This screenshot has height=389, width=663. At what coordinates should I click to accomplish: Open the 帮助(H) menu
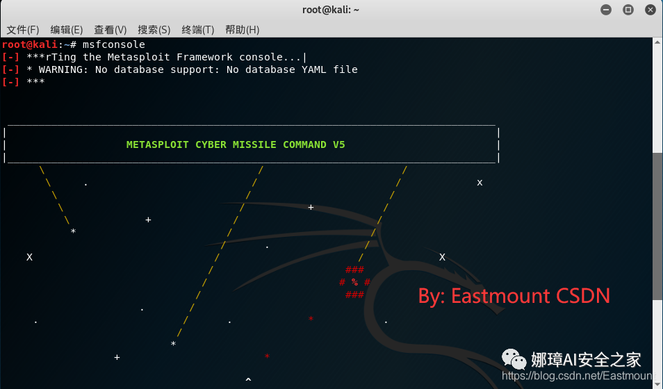(243, 30)
